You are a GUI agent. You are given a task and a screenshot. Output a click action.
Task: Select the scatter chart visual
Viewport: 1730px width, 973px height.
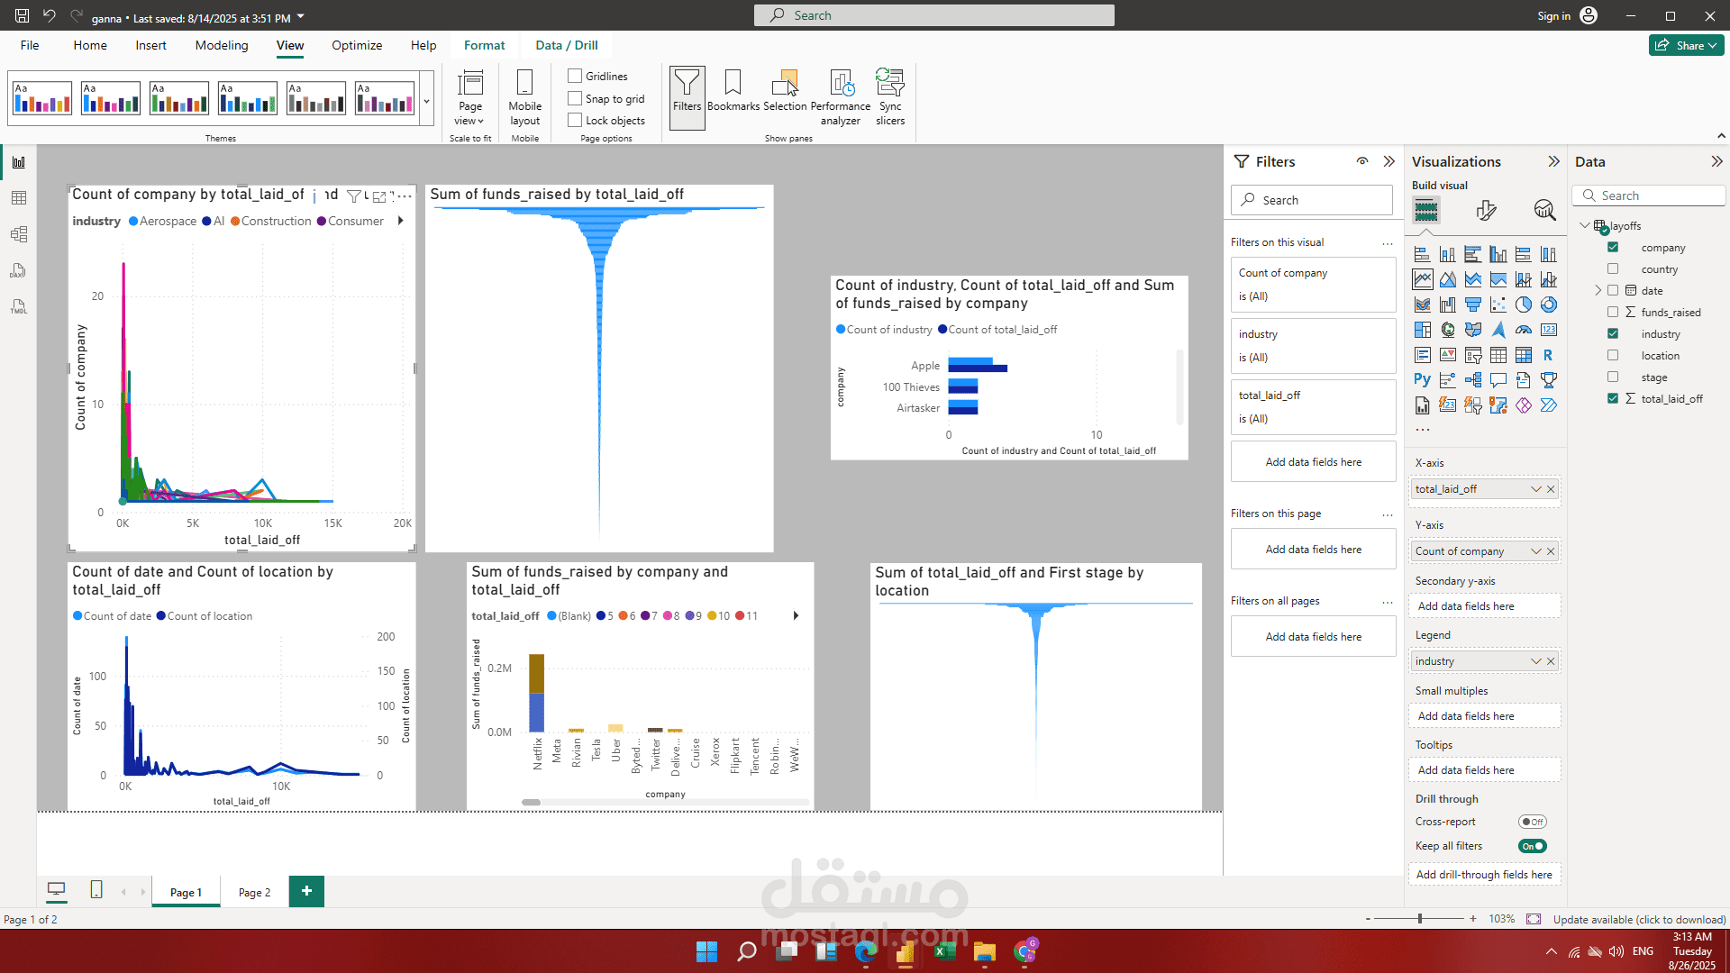coord(1498,305)
